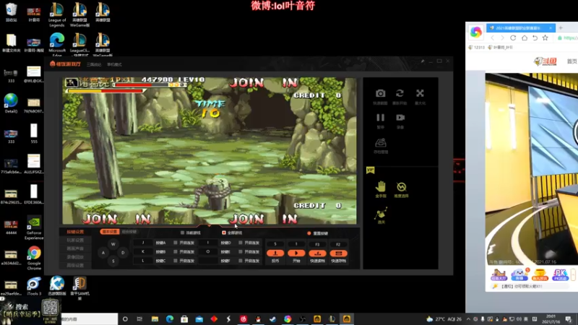Click the orange quick load button
Screen dimensions: 578x325
[x=317, y=253]
